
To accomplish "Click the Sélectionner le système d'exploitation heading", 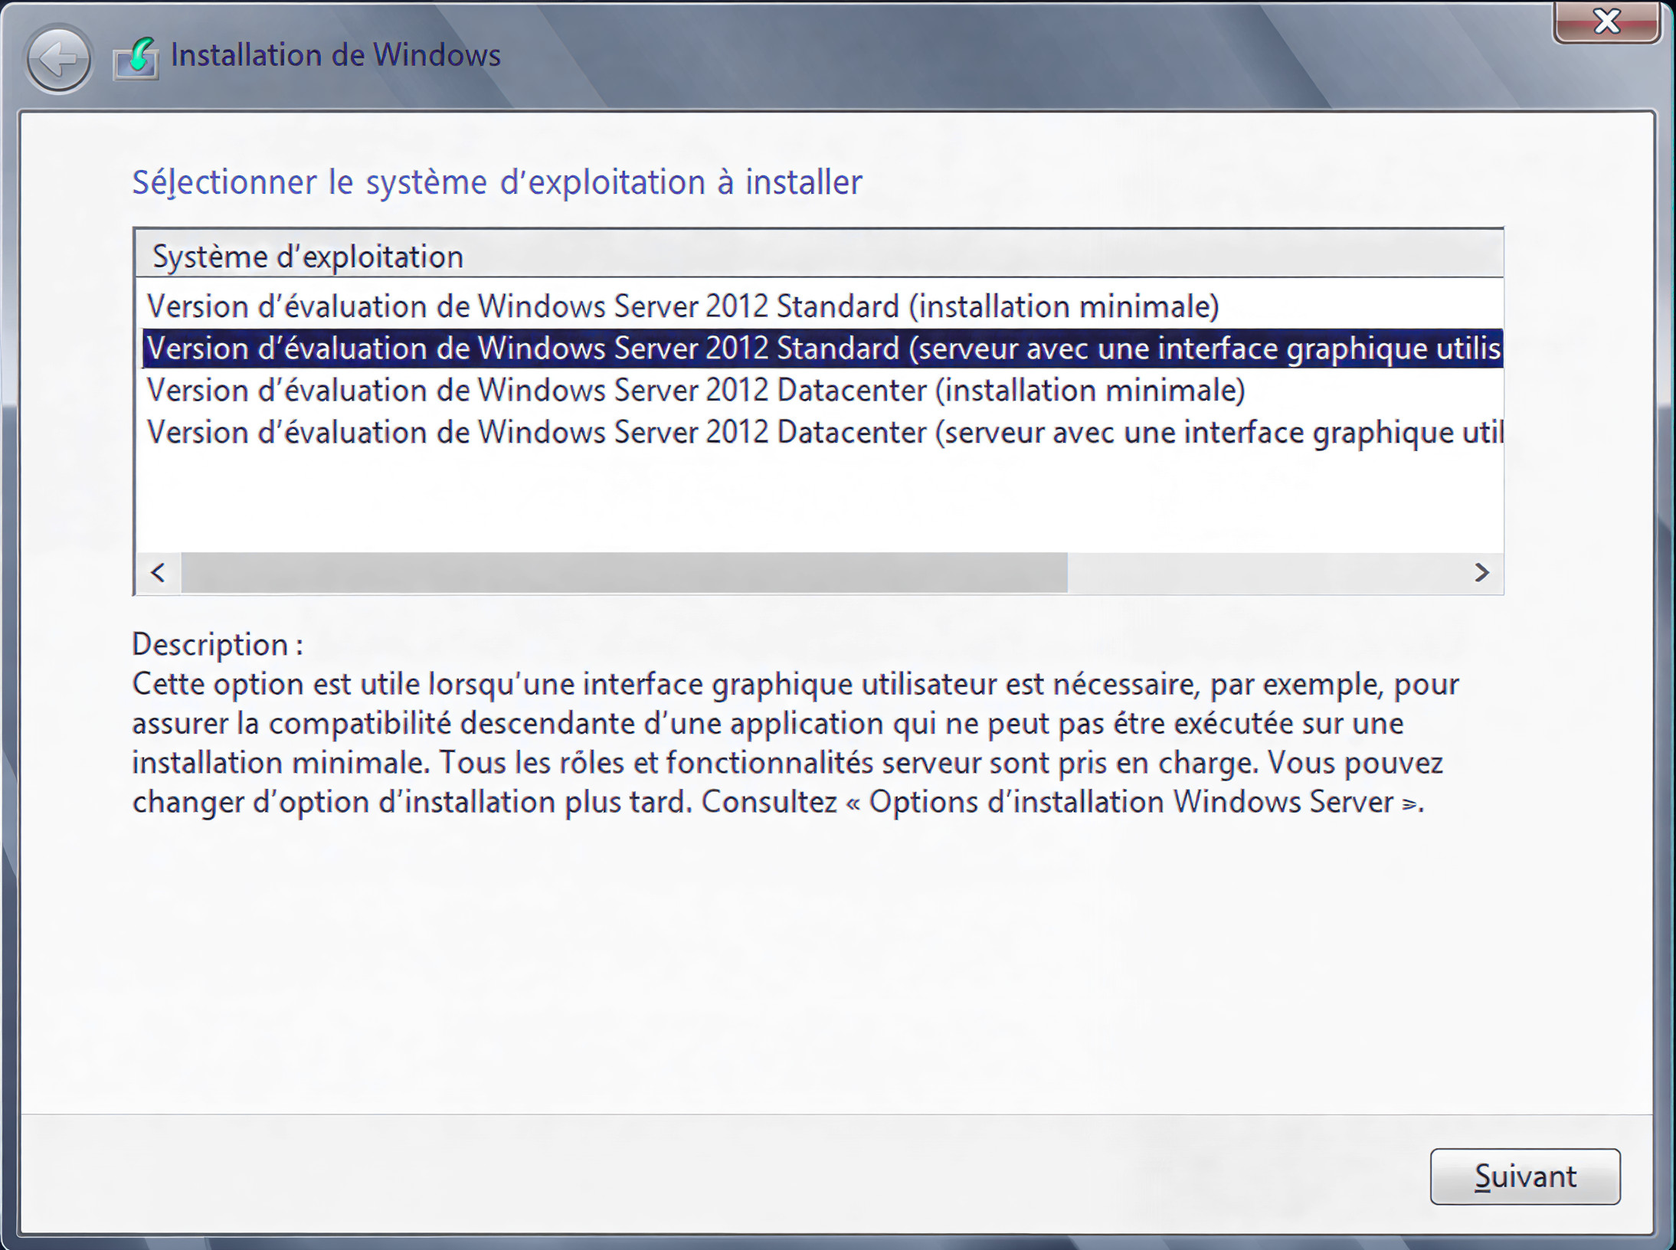I will point(498,182).
